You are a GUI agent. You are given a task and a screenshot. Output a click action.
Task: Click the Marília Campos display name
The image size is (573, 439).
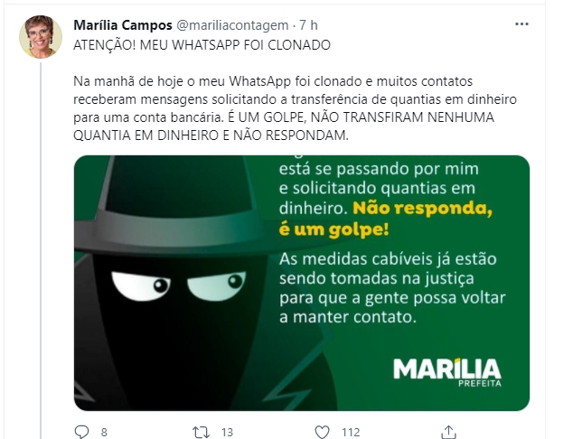click(123, 25)
